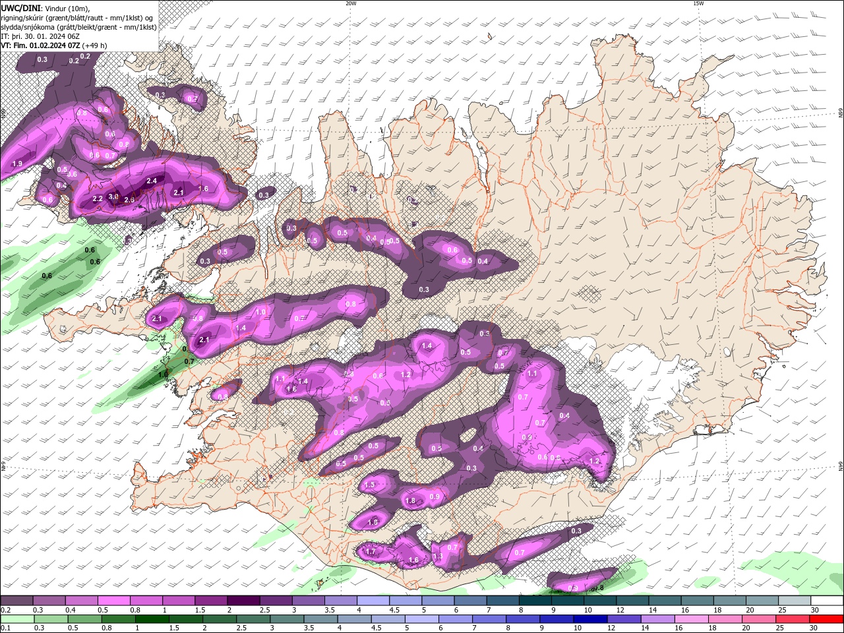Image resolution: width=844 pixels, height=633 pixels.
Task: Click the bright red rain swatch starting at 30
Action: pyautogui.click(x=826, y=619)
